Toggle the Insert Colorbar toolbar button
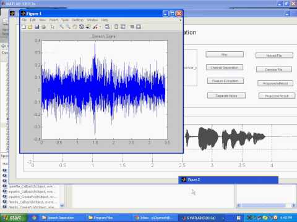Screen dimensions: 297x222 tap(116, 27)
